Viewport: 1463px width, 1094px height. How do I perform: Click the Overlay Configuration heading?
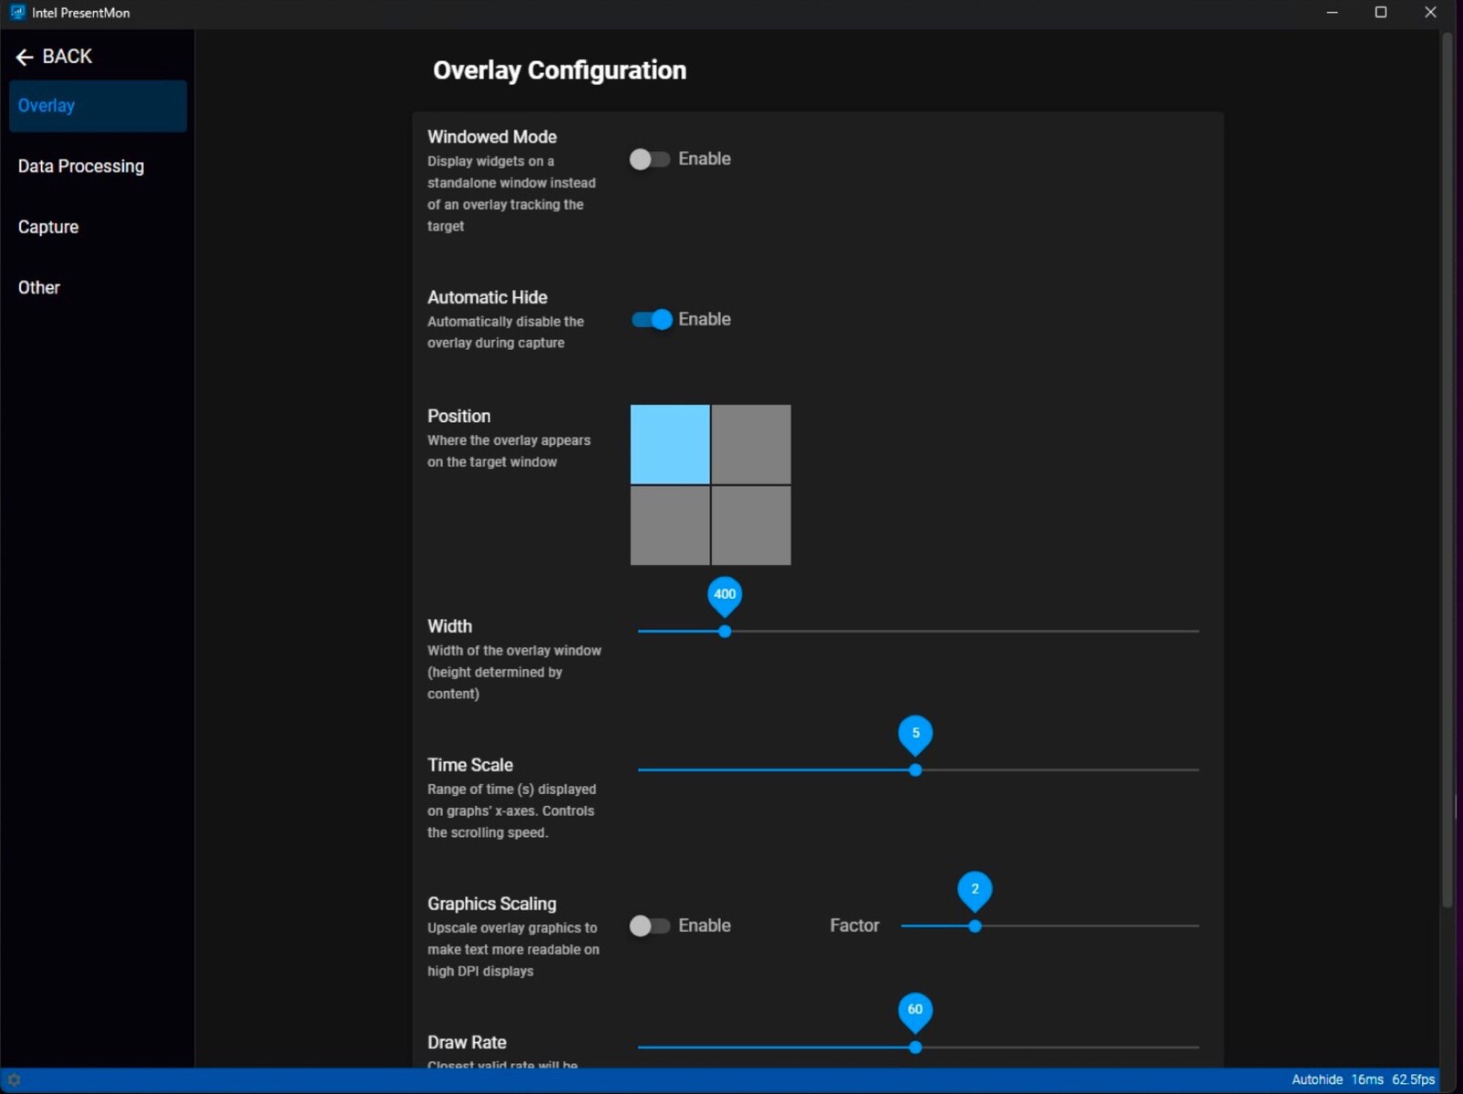coord(560,71)
